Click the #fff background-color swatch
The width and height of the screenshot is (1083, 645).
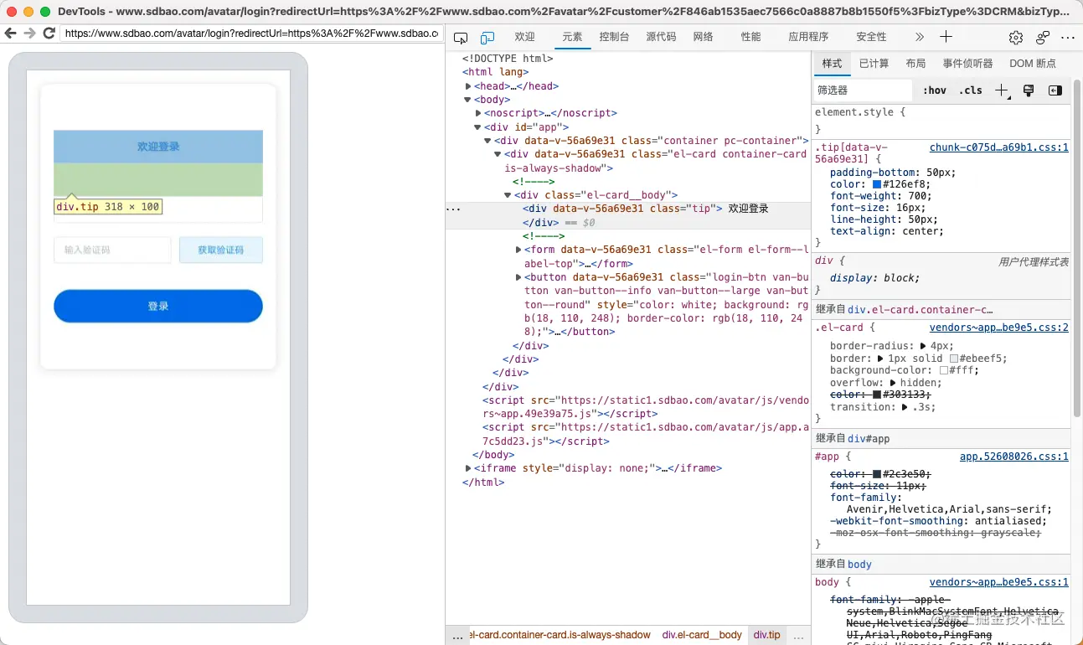944,370
